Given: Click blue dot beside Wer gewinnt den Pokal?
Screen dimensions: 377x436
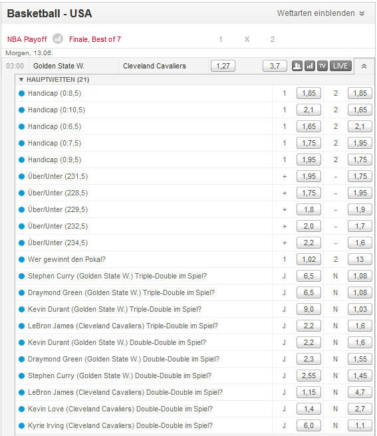Looking at the screenshot, I should [x=22, y=259].
